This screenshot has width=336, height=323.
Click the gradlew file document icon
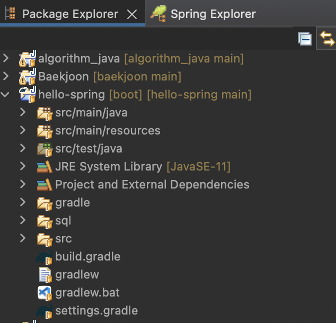[x=45, y=275]
